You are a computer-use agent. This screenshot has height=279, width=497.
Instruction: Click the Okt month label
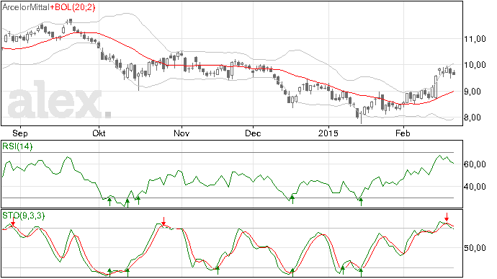[99, 133]
